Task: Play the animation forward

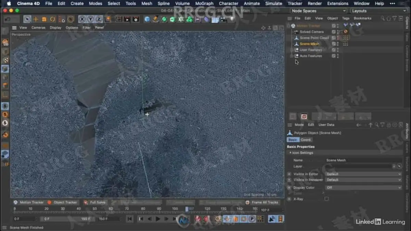Action: tap(158, 219)
